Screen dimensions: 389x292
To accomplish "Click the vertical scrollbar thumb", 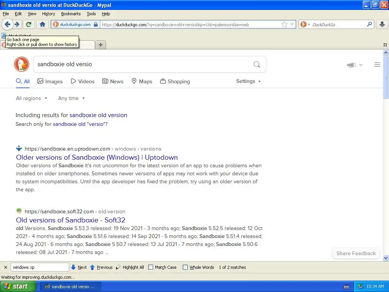I will pos(386,77).
